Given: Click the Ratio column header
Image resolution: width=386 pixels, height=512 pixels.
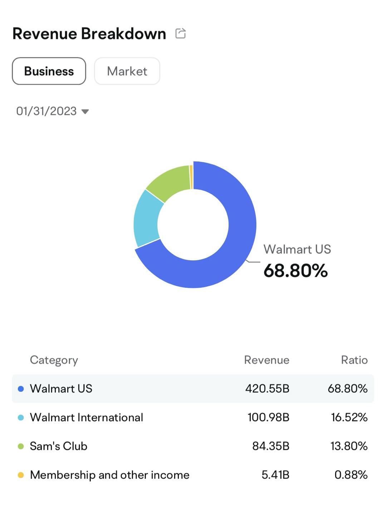Looking at the screenshot, I should (354, 360).
